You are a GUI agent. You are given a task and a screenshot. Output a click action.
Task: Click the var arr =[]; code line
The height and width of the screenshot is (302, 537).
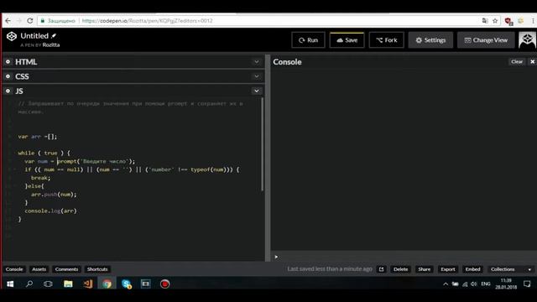tap(37, 137)
